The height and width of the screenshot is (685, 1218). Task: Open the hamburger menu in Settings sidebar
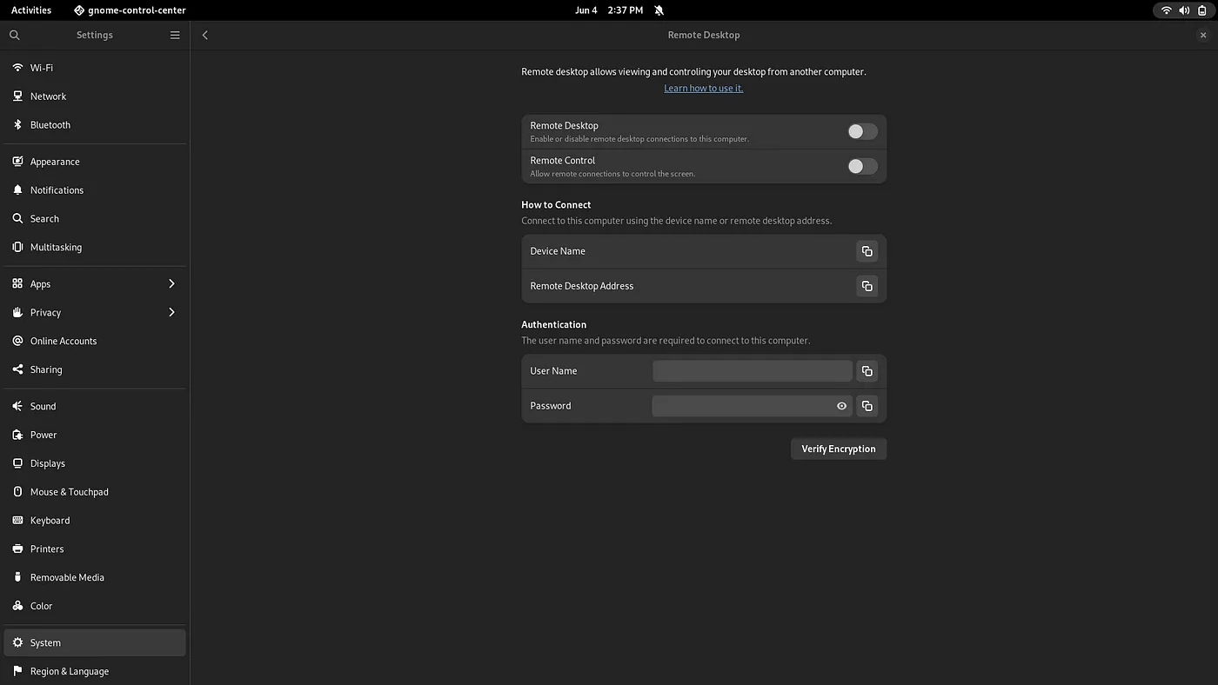[x=174, y=35]
